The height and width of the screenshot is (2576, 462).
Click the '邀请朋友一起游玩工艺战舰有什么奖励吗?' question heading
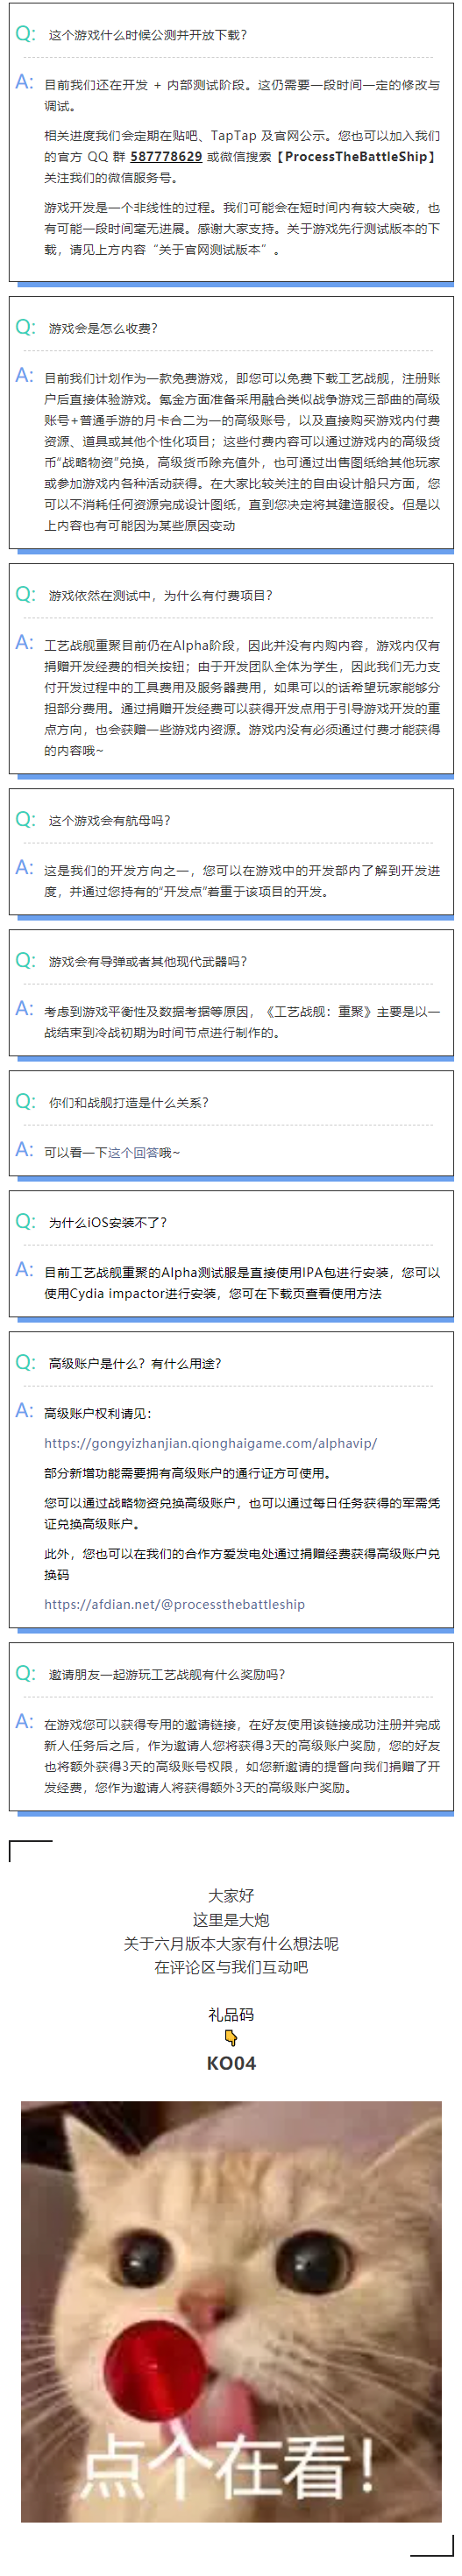point(167,1674)
